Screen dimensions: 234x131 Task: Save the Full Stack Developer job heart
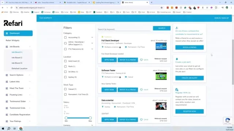pyautogui.click(x=141, y=60)
